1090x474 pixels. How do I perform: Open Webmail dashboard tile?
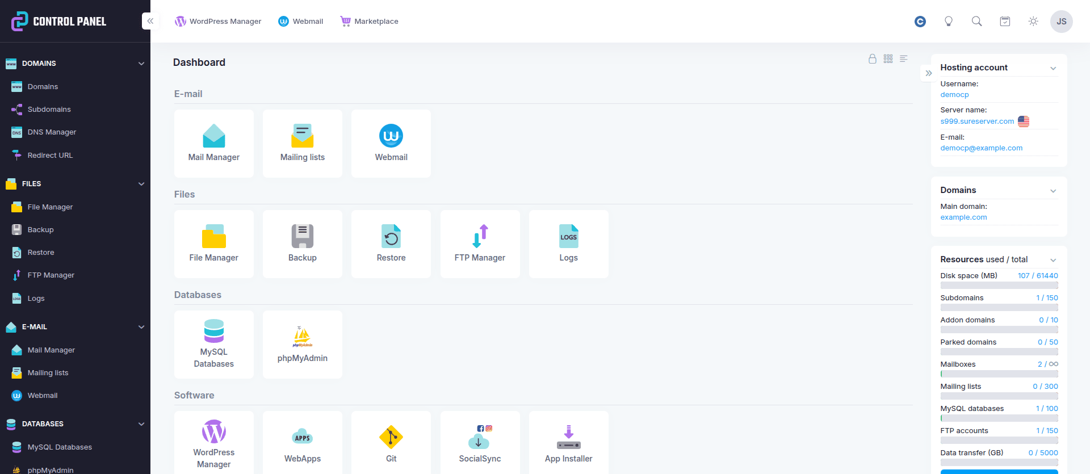pyautogui.click(x=391, y=144)
